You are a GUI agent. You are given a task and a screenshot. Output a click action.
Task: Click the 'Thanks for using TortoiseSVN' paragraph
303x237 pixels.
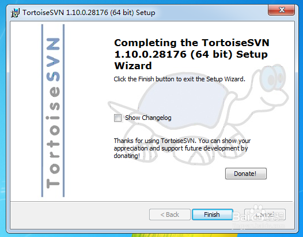[x=182, y=148]
